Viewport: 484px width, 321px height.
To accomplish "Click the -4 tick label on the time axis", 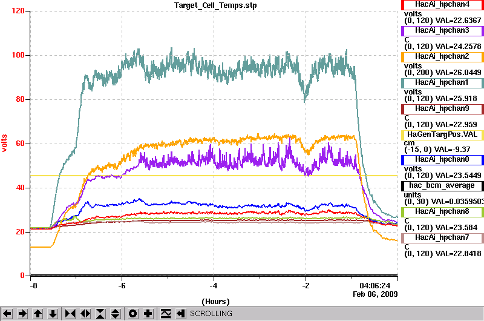I will pos(214,286).
